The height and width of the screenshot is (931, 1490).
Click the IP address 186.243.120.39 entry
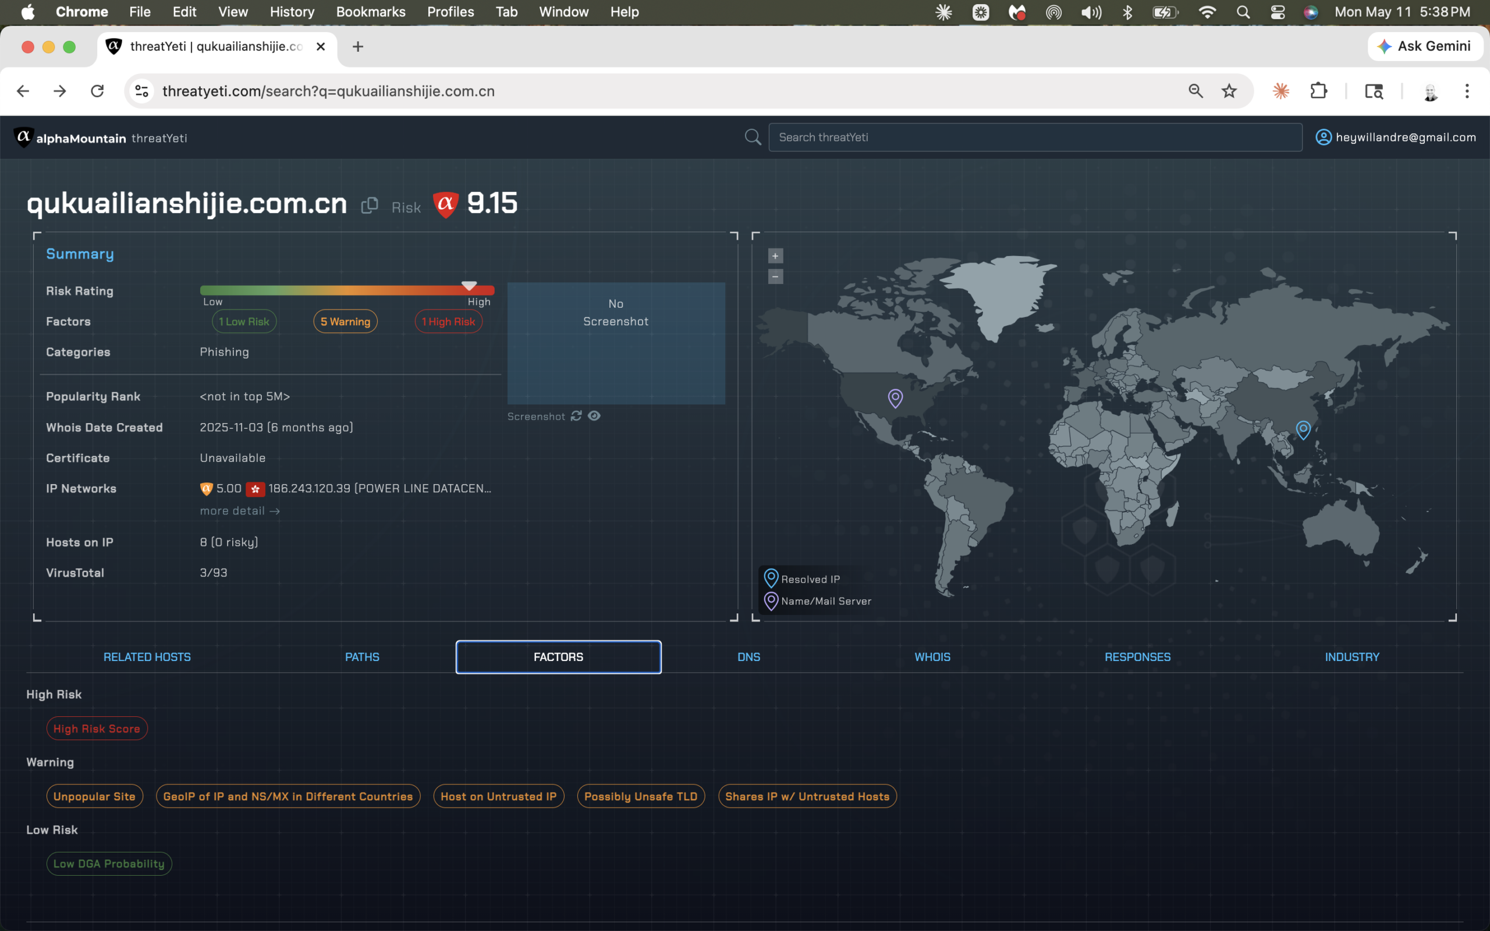pyautogui.click(x=380, y=489)
